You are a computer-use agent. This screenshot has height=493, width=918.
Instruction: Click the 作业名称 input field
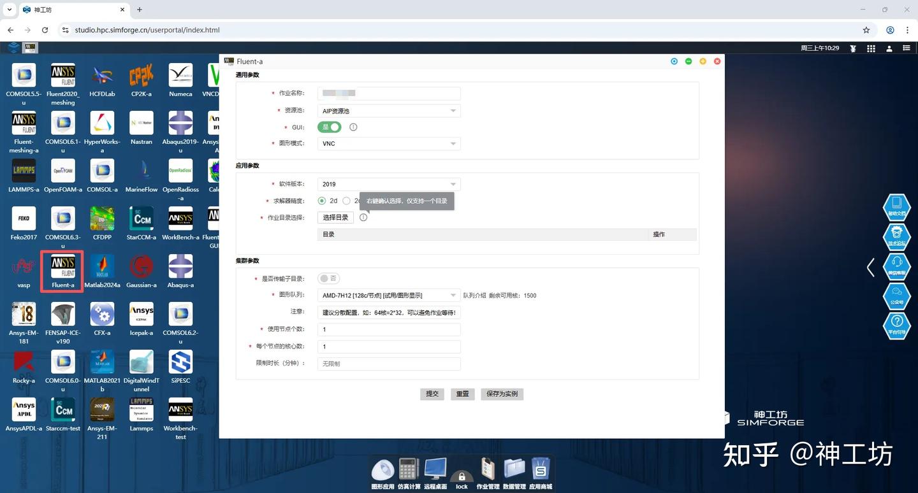(x=389, y=93)
